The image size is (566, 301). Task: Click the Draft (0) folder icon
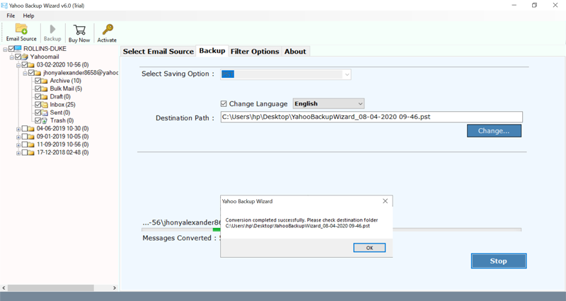(x=45, y=96)
